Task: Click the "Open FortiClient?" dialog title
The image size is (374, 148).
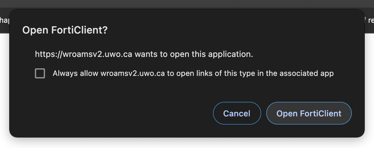Action: coord(65,30)
